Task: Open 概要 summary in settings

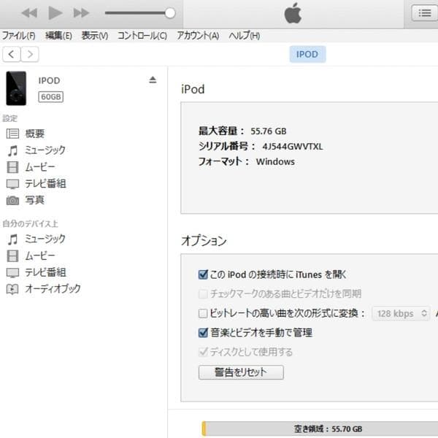Action: [34, 134]
